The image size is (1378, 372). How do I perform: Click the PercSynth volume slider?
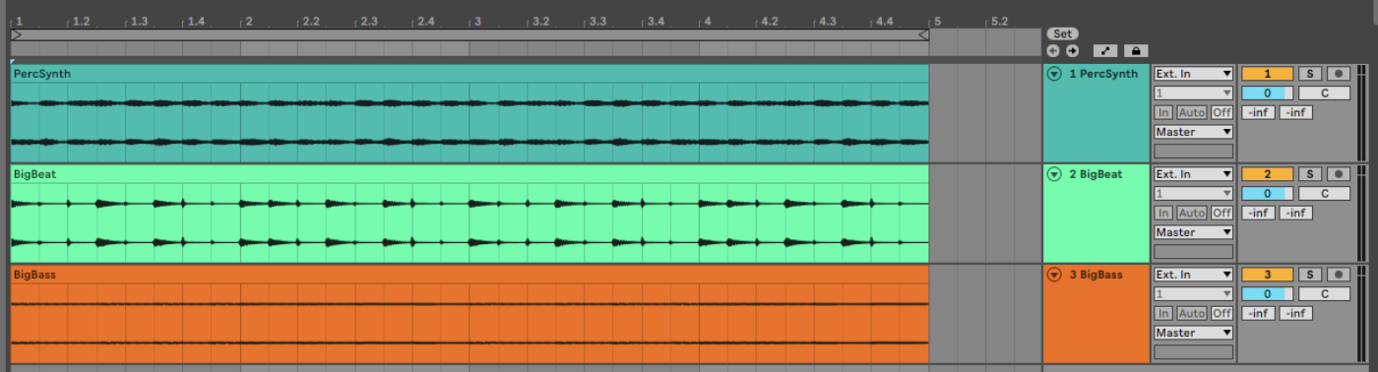[x=1268, y=93]
